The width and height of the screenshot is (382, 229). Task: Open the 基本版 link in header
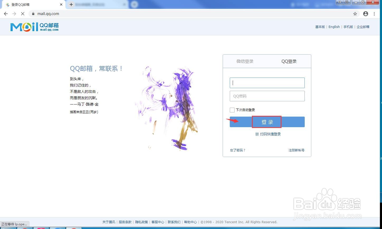coord(320,27)
